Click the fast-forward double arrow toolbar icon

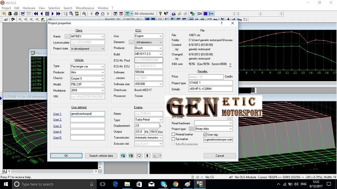tap(58, 14)
